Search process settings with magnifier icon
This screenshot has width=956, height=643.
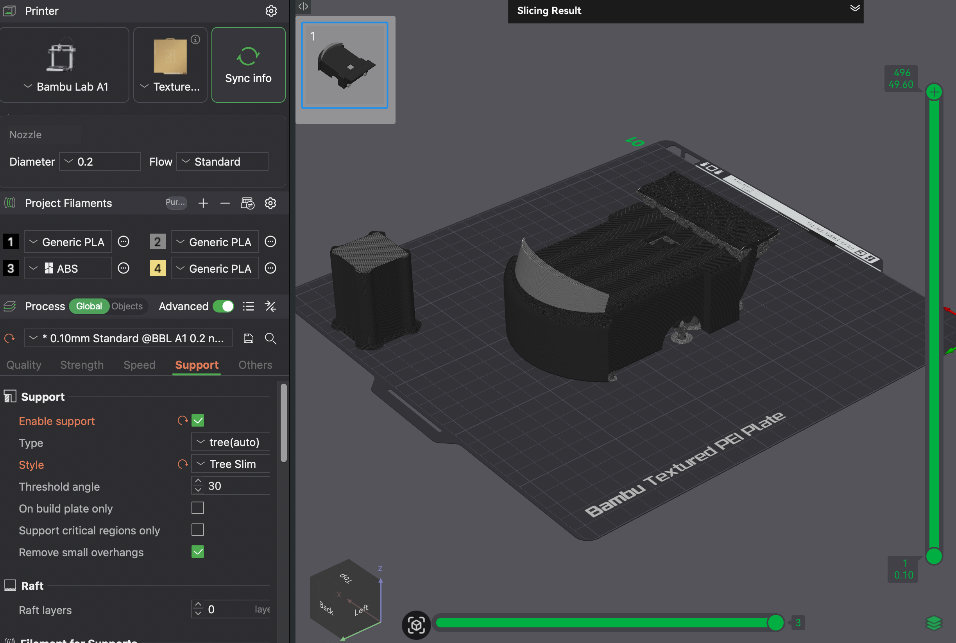point(270,338)
